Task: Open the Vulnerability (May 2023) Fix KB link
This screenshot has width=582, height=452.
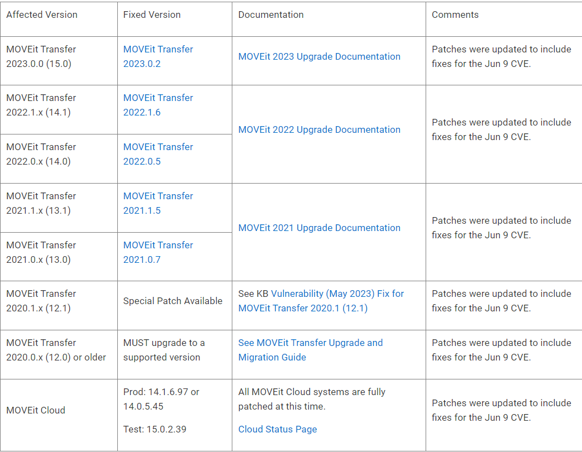Action: tap(337, 294)
